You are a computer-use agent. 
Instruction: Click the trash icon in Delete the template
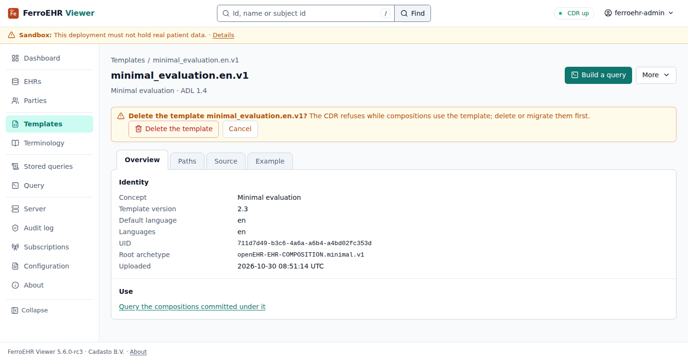(139, 129)
